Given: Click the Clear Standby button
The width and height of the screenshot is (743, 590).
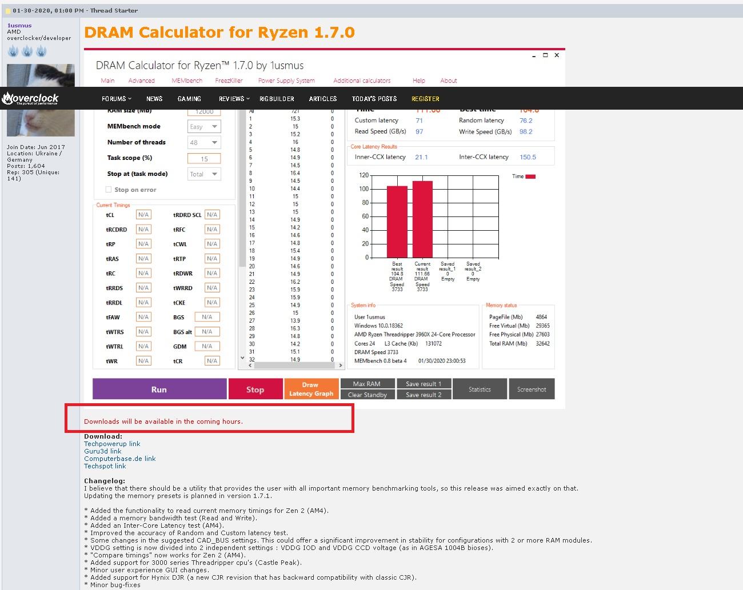Looking at the screenshot, I should coord(367,395).
